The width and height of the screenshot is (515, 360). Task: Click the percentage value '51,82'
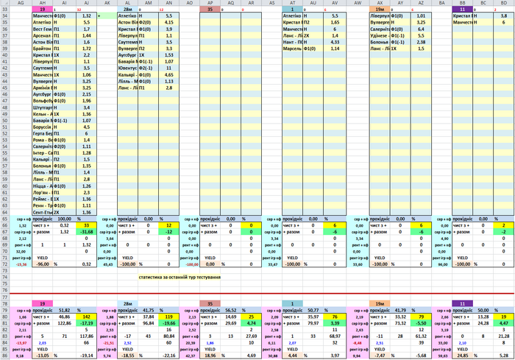pos(65,310)
